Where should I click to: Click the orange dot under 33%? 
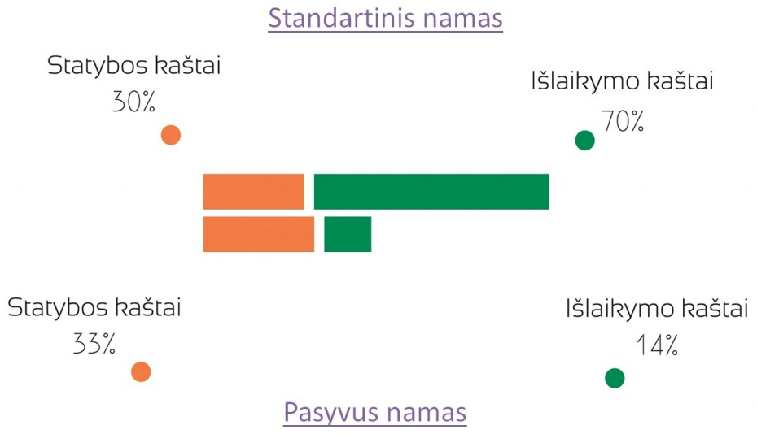[x=141, y=371]
